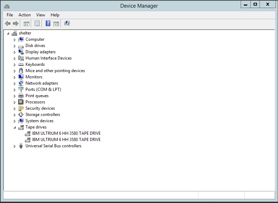
Task: Open the File menu
Action: [x=10, y=15]
